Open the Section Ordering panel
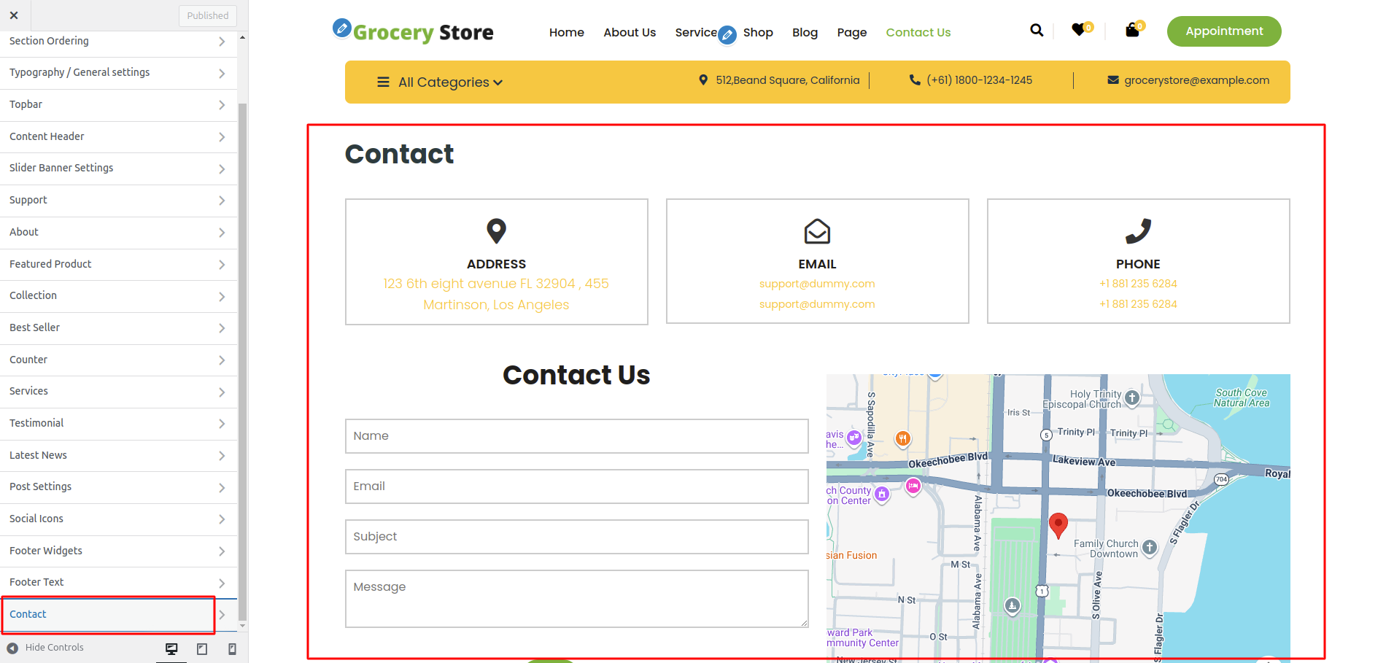Viewport: 1386px width, 663px height. (x=119, y=42)
